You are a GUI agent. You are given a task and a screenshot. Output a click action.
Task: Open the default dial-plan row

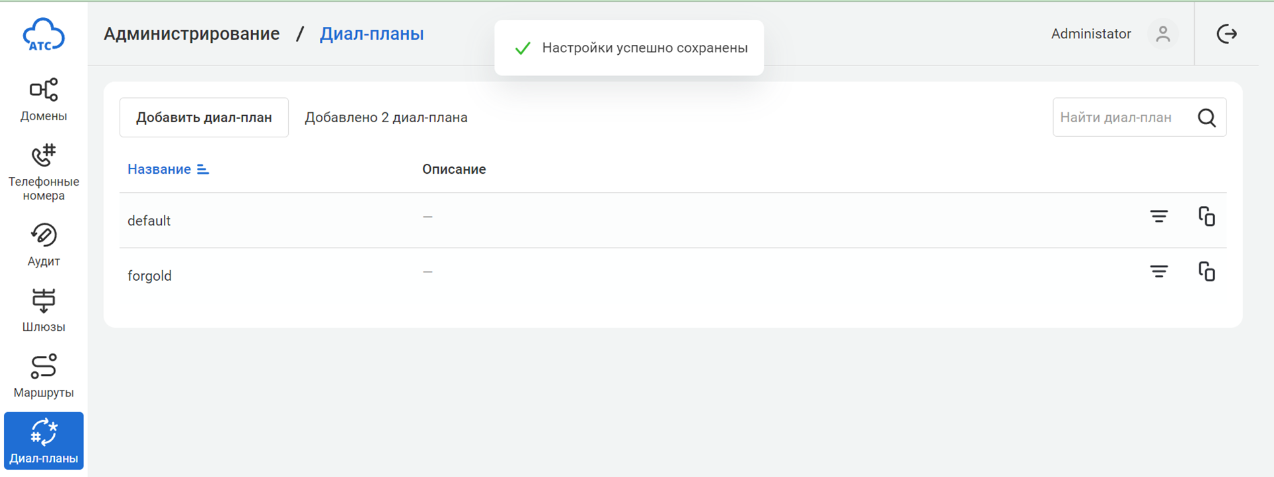pyautogui.click(x=149, y=221)
